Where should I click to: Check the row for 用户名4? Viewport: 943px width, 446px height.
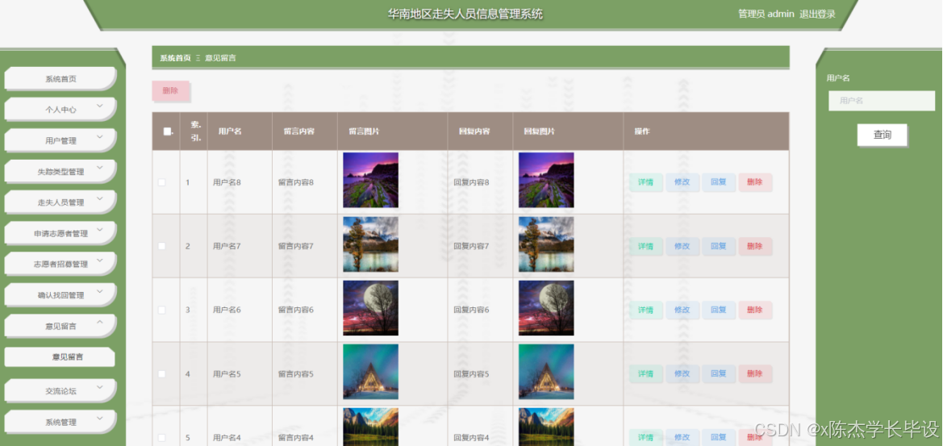162,438
